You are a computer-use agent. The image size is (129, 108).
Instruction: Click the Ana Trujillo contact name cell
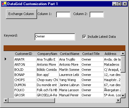70,59
